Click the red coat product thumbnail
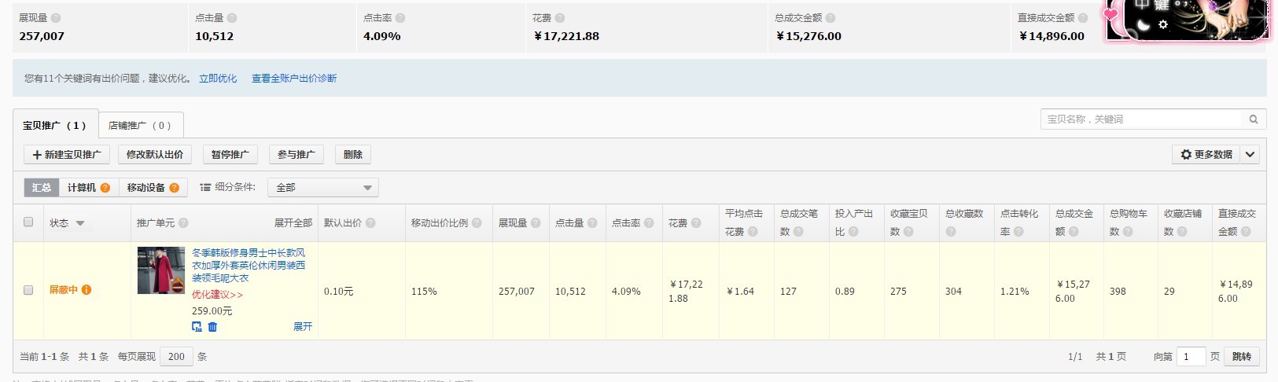The height and width of the screenshot is (382, 1278). [x=161, y=270]
